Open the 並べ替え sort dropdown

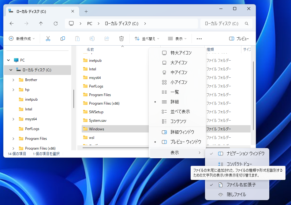[149, 39]
